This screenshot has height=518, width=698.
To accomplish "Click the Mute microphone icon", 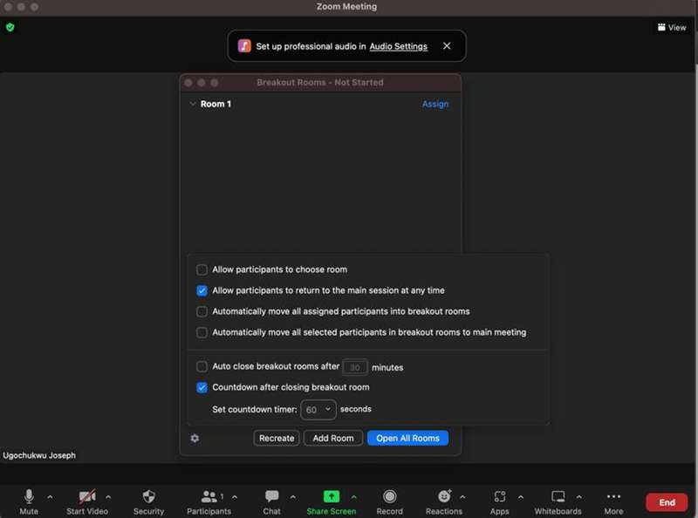I will coord(29,496).
